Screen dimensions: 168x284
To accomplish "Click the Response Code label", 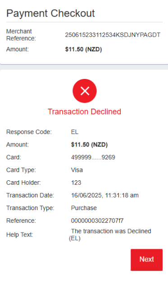I will point(29,132).
